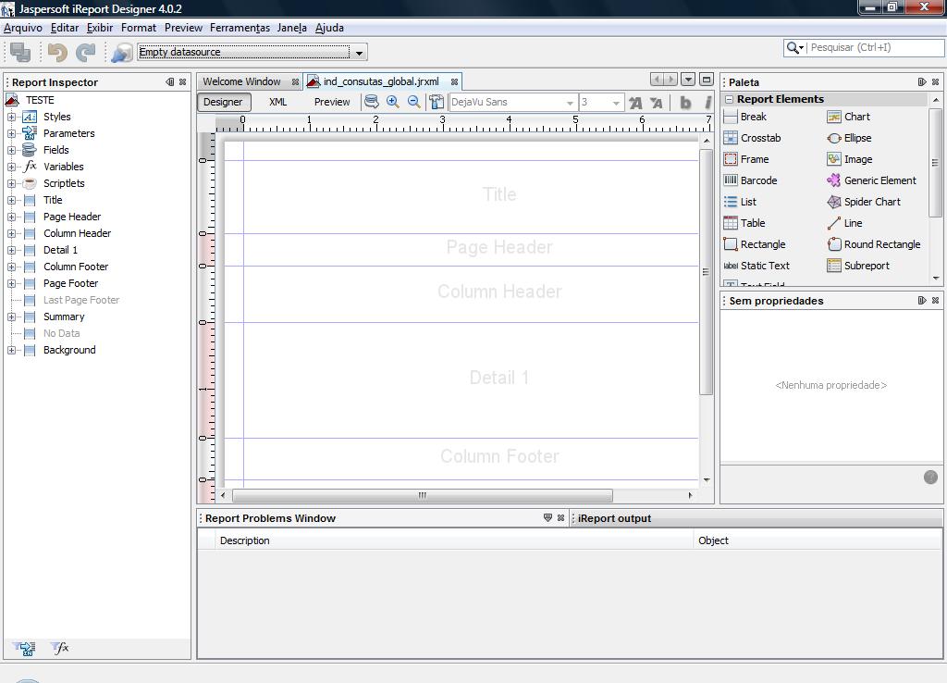Zoom in on the report design
The height and width of the screenshot is (683, 947).
(392, 102)
